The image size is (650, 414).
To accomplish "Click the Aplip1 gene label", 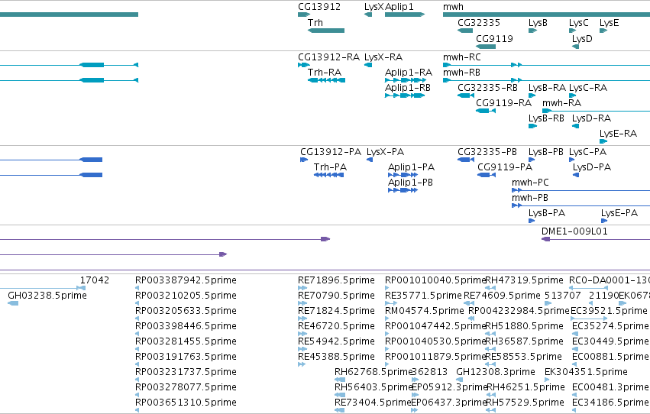I will tap(399, 7).
